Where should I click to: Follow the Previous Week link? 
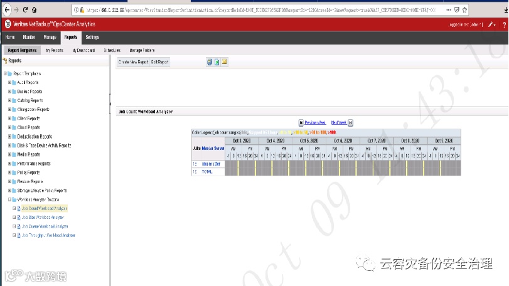[315, 122]
